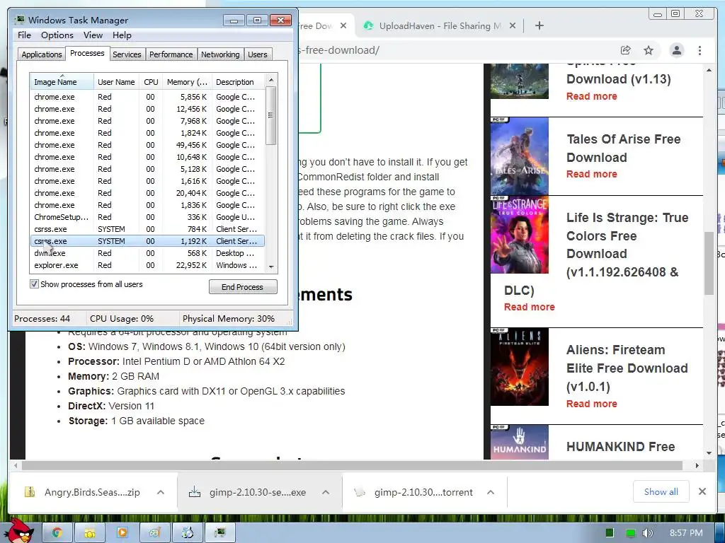The width and height of the screenshot is (725, 543).
Task: Select the ChromeSetup process row
Action: point(147,217)
